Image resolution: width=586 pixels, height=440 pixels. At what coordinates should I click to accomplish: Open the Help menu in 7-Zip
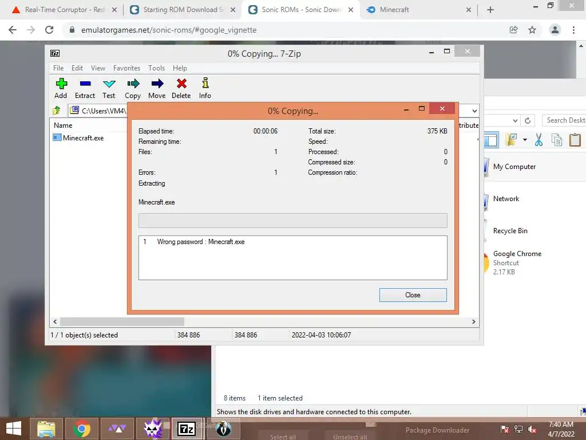coord(180,68)
